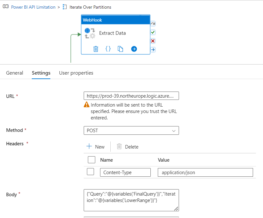
Task: Click the Delete header button
Action: coord(128,147)
